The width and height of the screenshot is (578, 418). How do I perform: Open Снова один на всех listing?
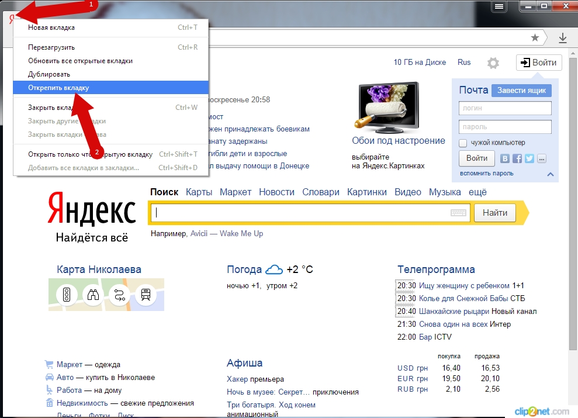coord(454,324)
